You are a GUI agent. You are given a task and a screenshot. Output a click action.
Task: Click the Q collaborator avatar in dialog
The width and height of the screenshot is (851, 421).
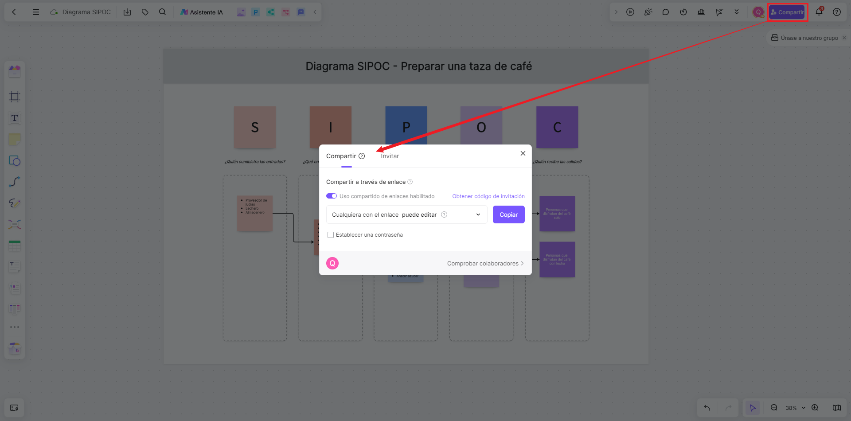point(332,263)
